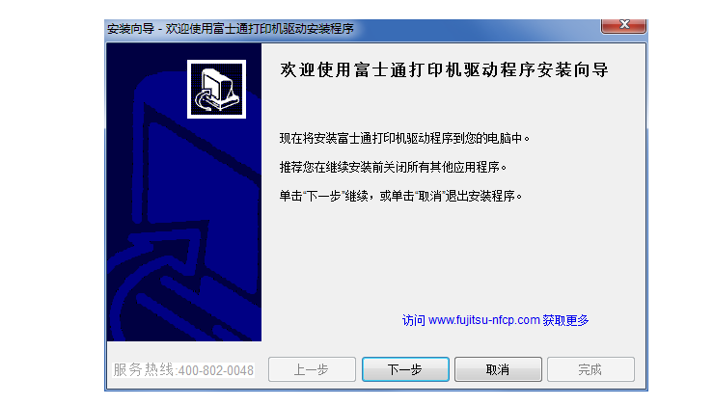714x405 pixels.
Task: Click the blue arrow graphic in sidebar
Action: (x=166, y=257)
